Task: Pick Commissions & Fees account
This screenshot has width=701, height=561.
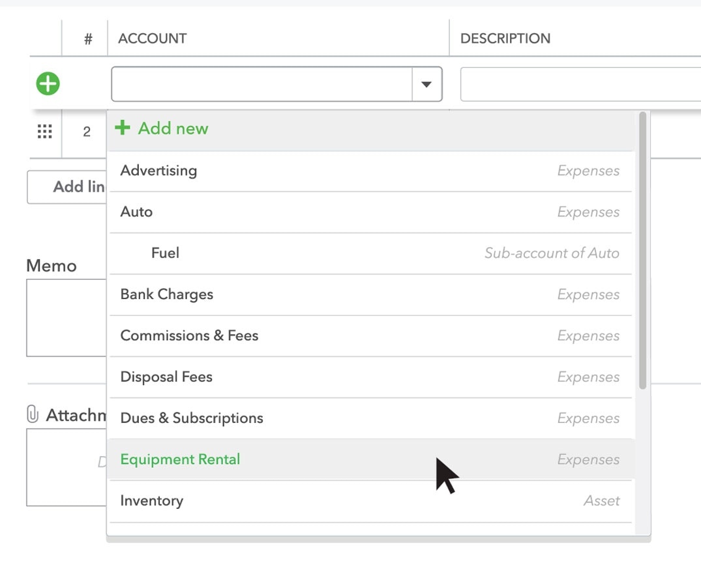Action: tap(370, 336)
